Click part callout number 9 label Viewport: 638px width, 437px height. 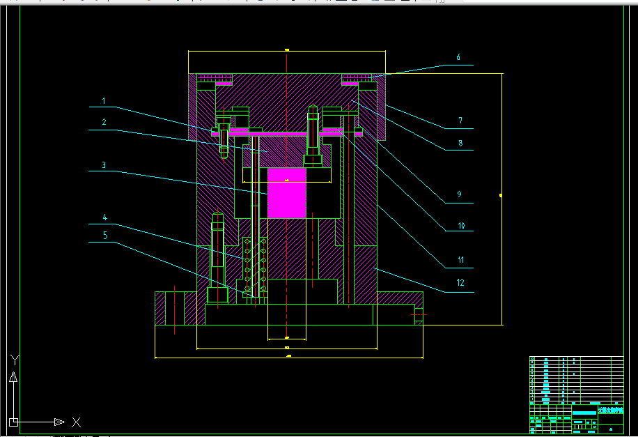tap(460, 194)
